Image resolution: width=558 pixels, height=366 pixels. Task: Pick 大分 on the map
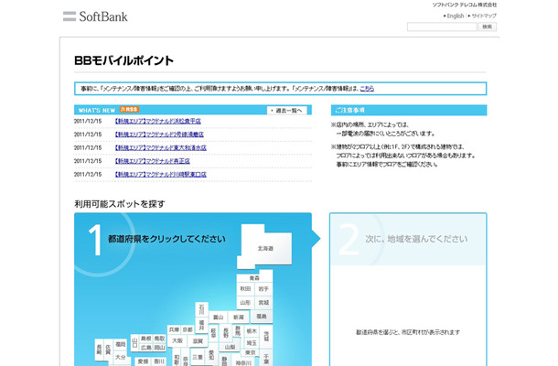pos(120,357)
